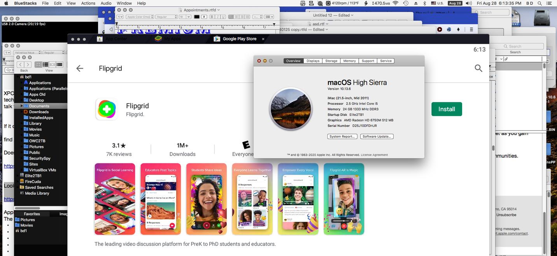Select justified text alignment in Appointments.rtfd
Image resolution: width=557 pixels, height=256 pixels.
(x=247, y=17)
